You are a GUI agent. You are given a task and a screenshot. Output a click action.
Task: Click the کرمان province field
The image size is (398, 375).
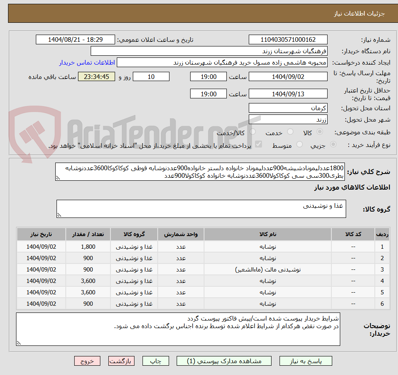[x=288, y=108]
